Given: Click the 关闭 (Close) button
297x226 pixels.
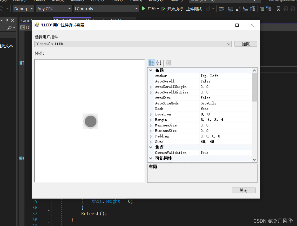Looking at the screenshot, I should coord(244,190).
